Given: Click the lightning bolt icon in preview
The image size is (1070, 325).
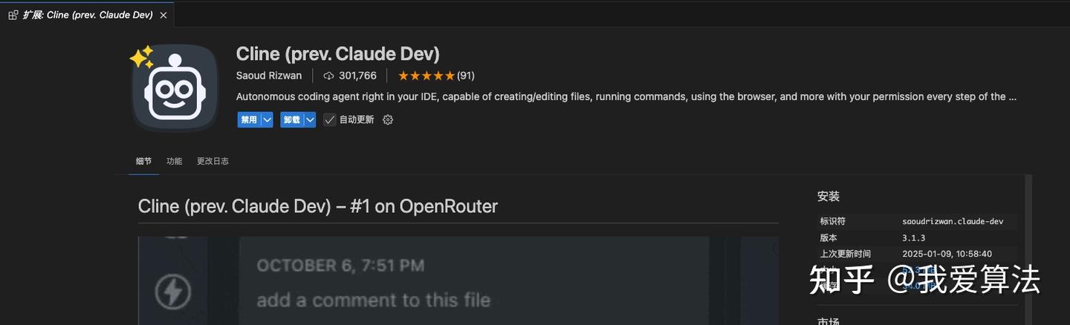Looking at the screenshot, I should (172, 292).
